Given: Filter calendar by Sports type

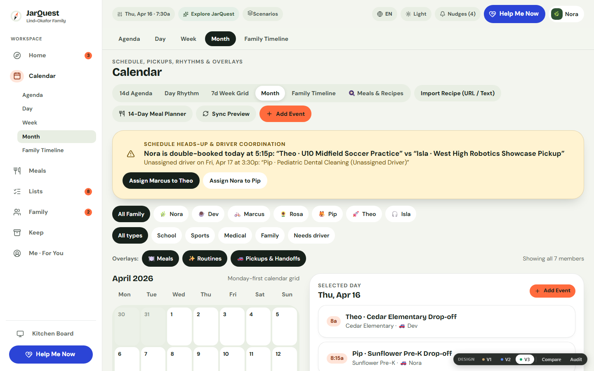Looking at the screenshot, I should (x=200, y=235).
